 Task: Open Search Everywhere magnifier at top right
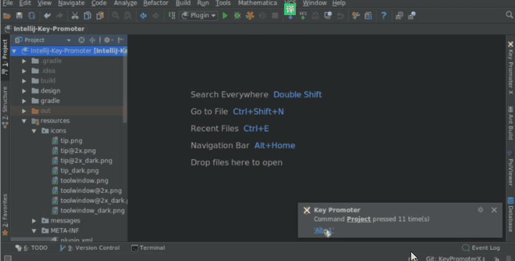point(509,15)
